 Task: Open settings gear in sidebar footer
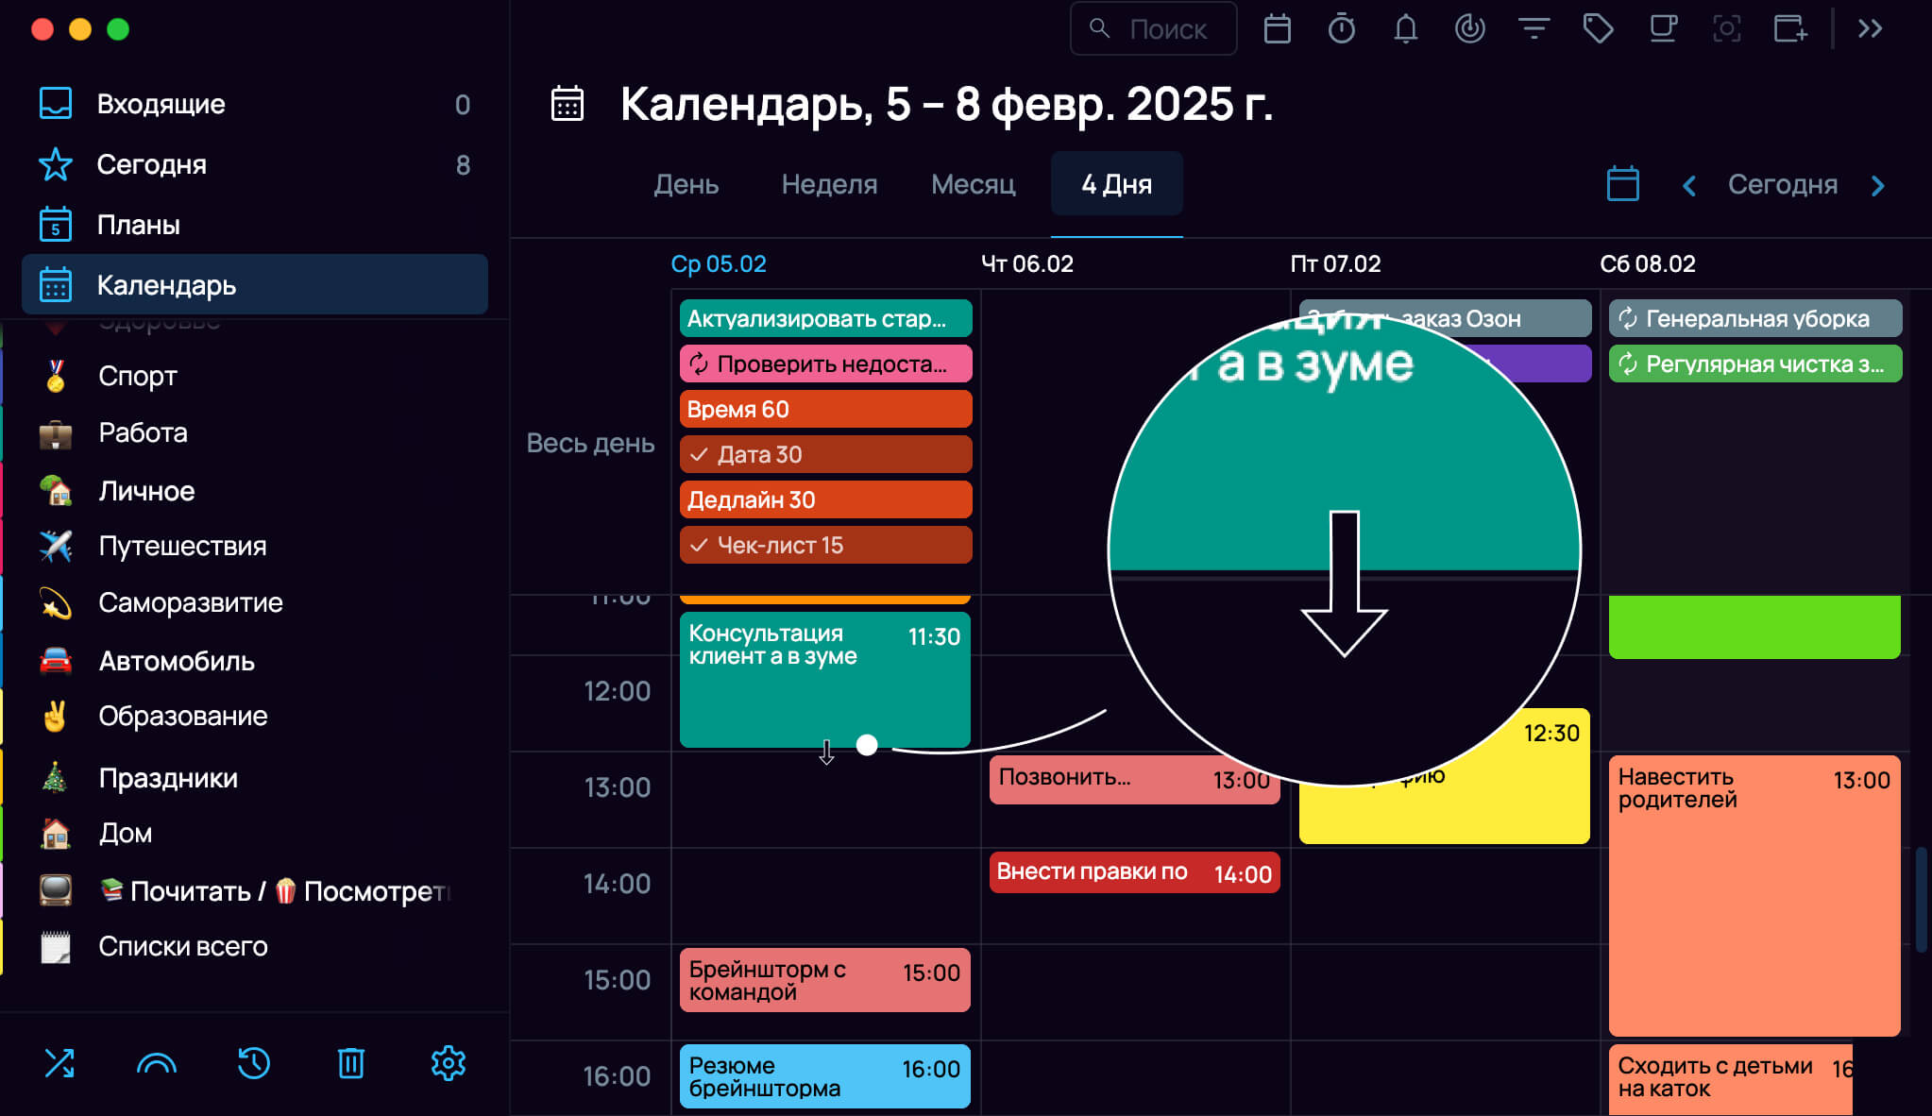(x=449, y=1063)
